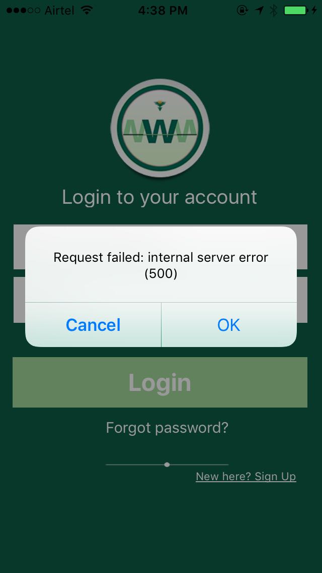Open the New here? Sign Up link
The height and width of the screenshot is (573, 322).
[x=246, y=477]
